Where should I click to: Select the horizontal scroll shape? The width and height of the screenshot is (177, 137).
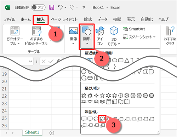115,102
